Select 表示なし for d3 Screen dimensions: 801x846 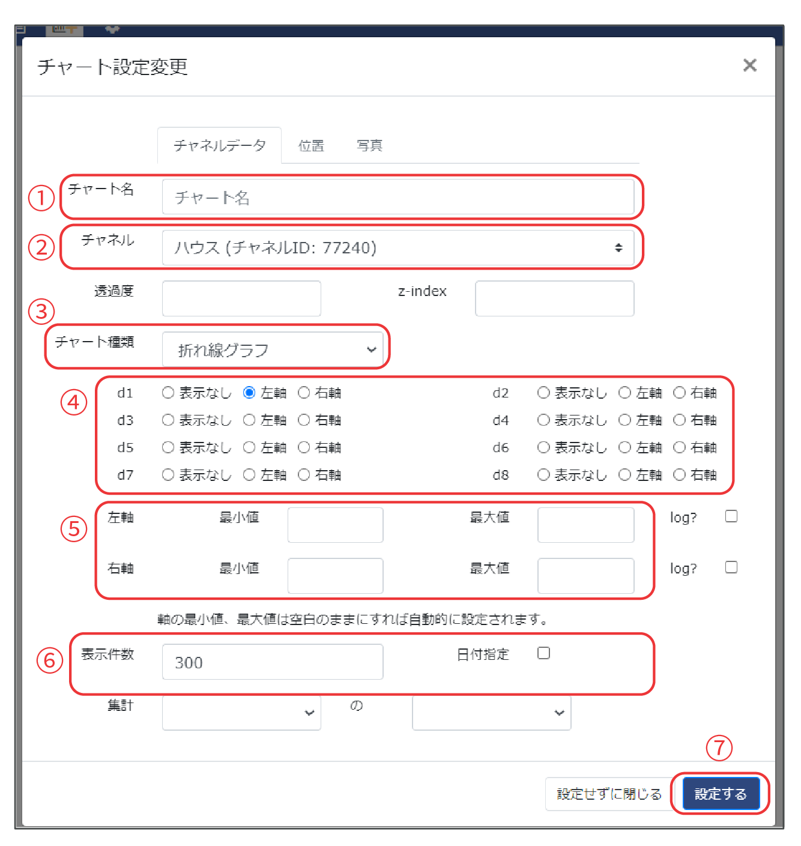168,420
